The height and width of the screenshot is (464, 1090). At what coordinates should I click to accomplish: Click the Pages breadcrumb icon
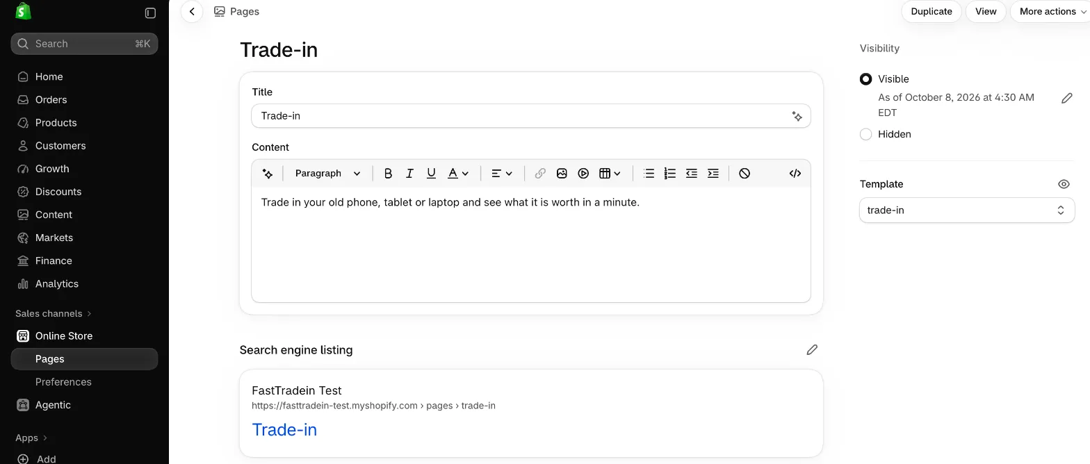(x=220, y=11)
